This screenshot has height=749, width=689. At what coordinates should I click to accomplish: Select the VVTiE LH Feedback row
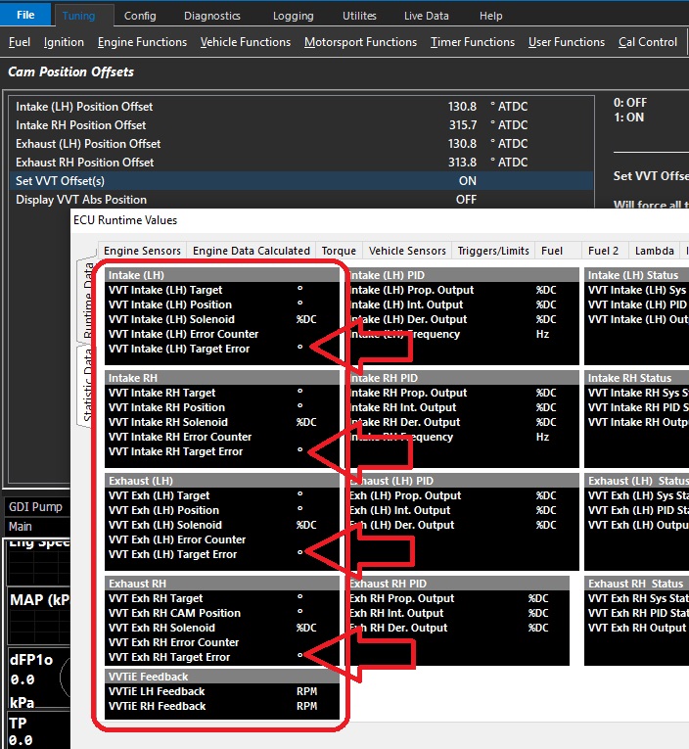coord(158,691)
